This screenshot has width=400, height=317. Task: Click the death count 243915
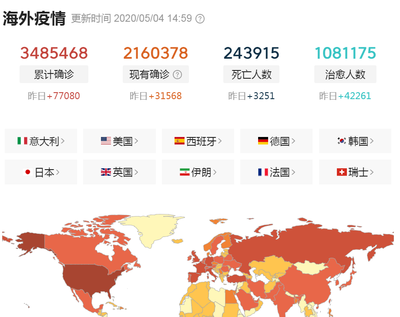pyautogui.click(x=252, y=53)
